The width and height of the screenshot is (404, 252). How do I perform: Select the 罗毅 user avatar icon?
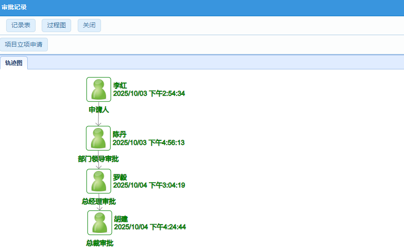pyautogui.click(x=99, y=181)
